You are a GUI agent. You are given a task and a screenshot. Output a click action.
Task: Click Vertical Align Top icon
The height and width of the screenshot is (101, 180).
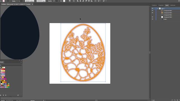86,1
